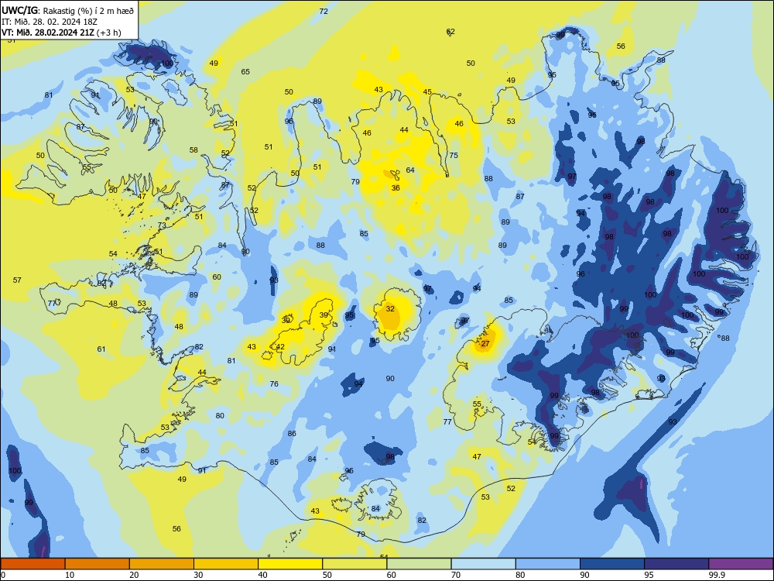This screenshot has width=774, height=581.
Task: Click the humidity value '72' on the map
Action: (324, 11)
